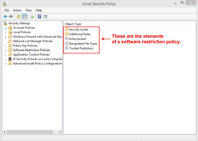
Task: Click the tree pane scroll right arrow
Action: pyautogui.click(x=60, y=132)
